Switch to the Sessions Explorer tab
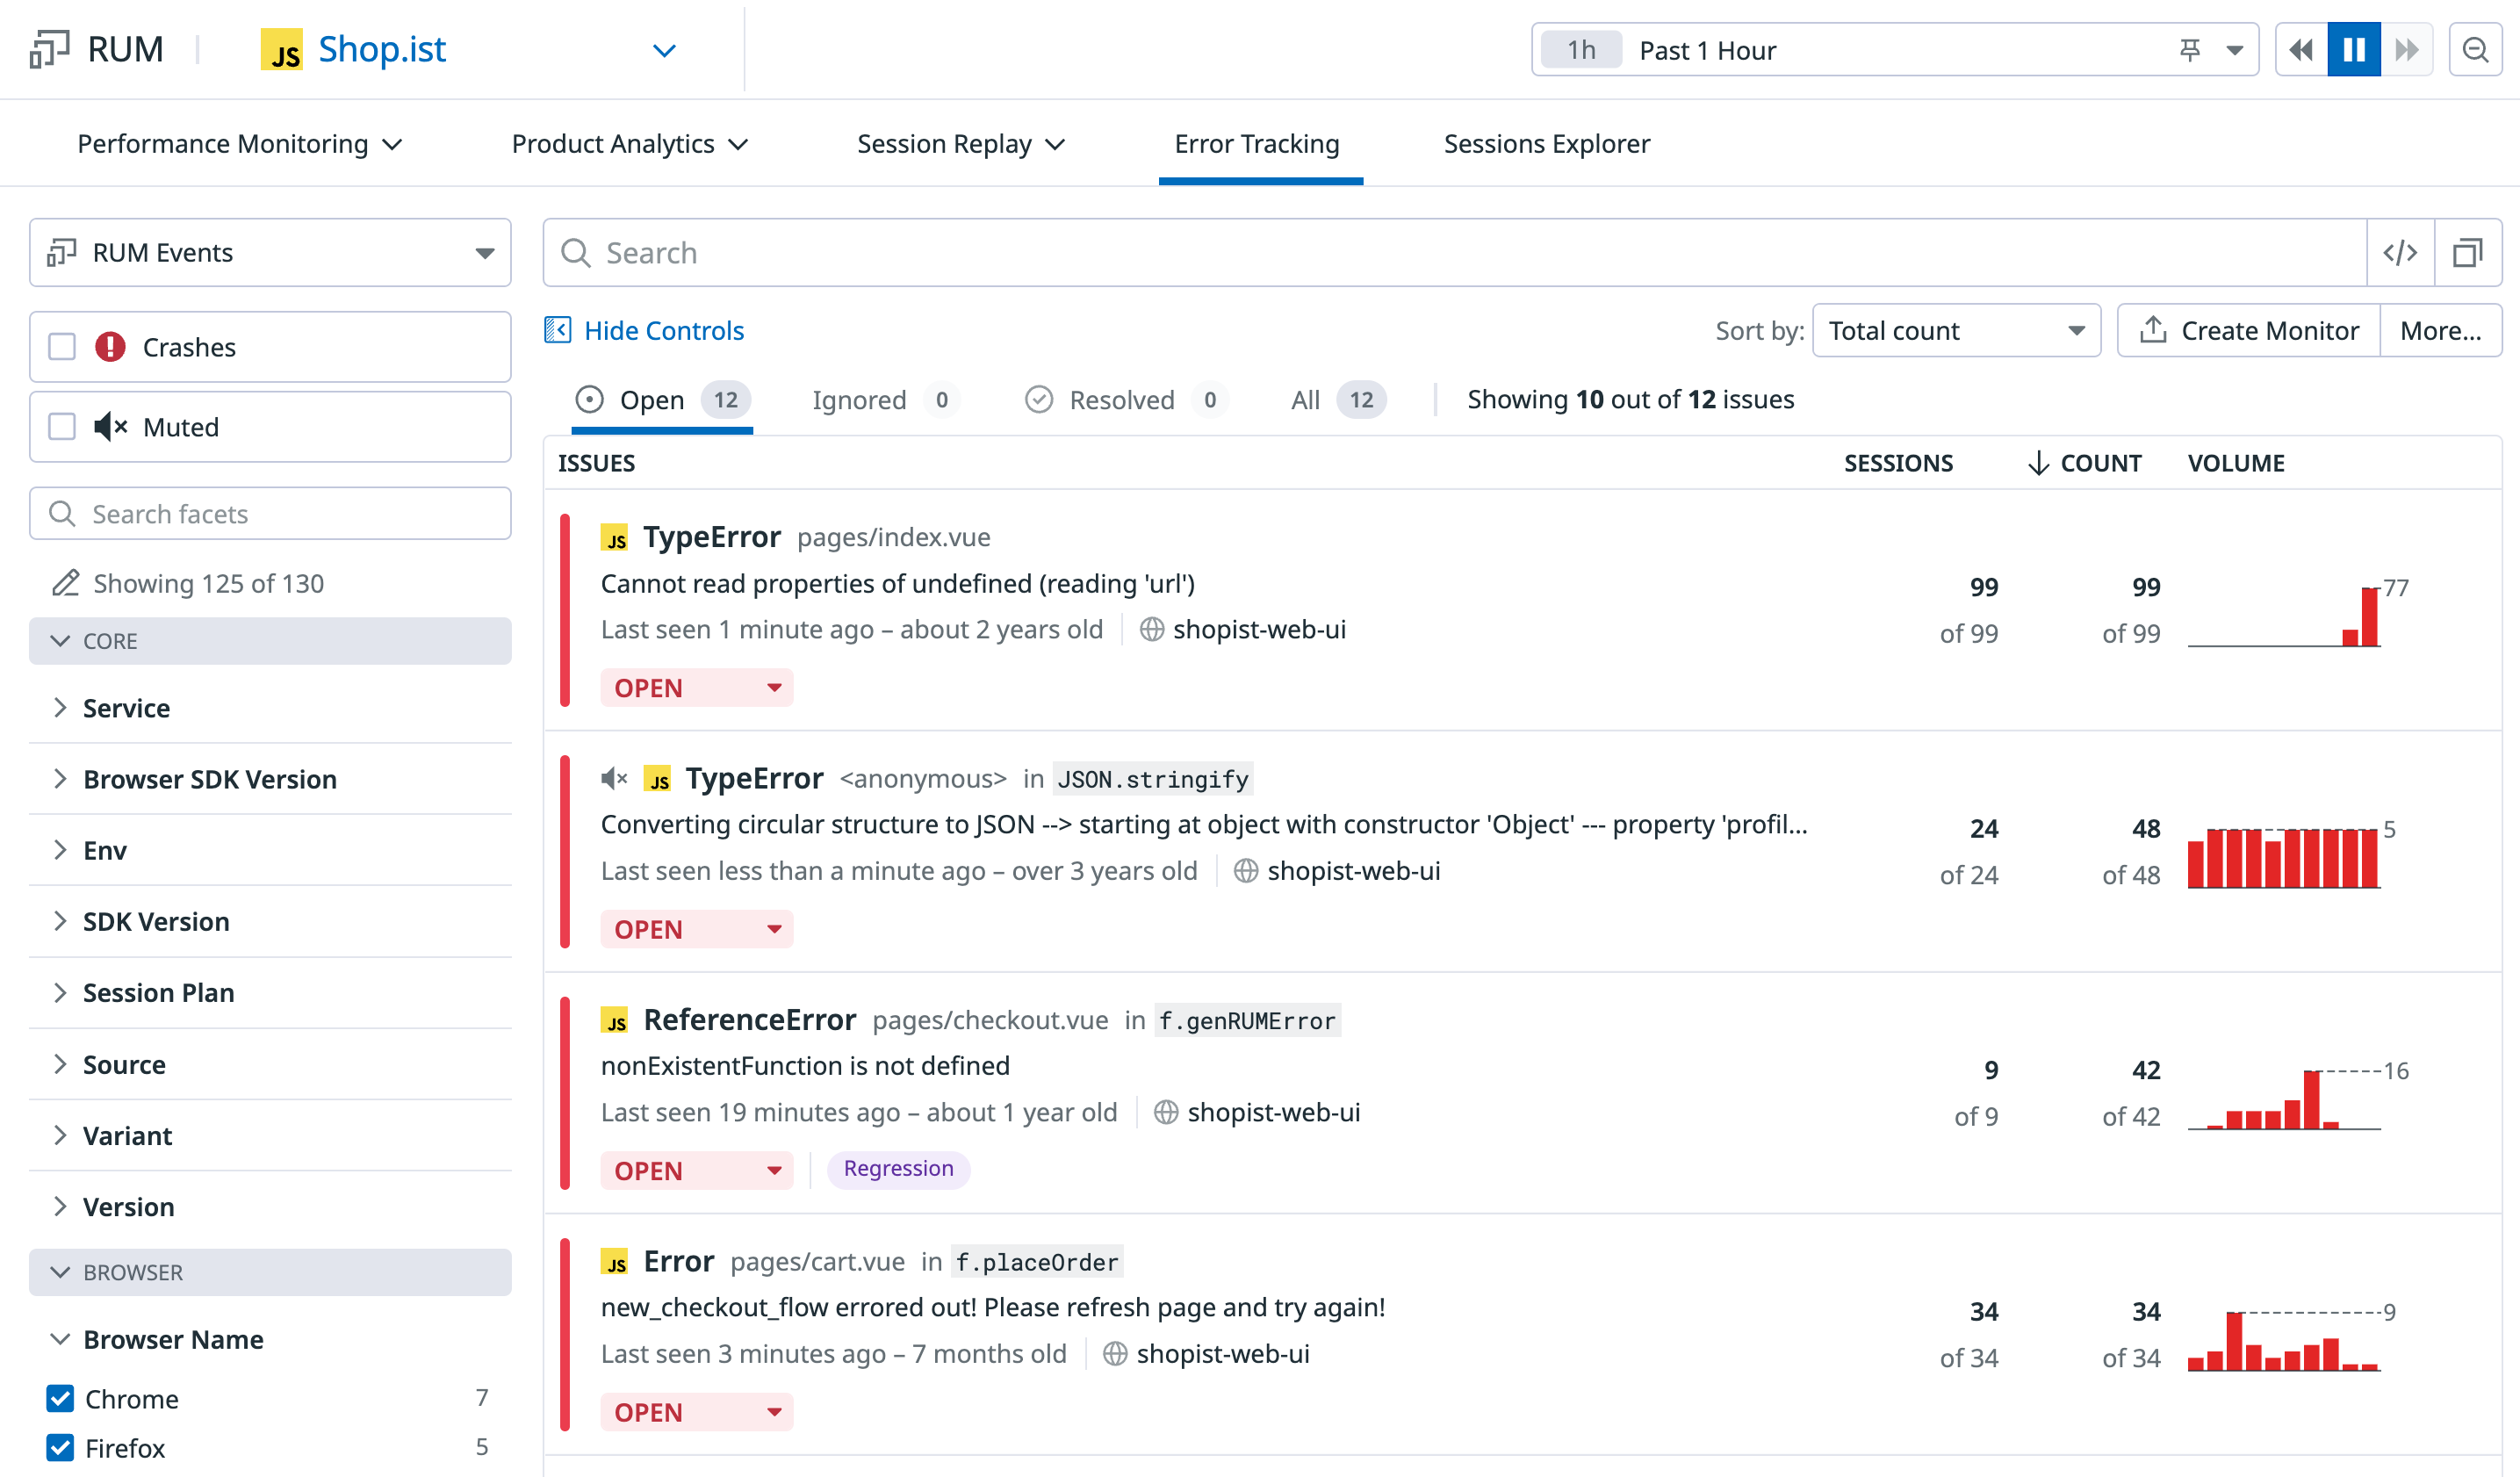Screen dimensions: 2520x1477 [x=1546, y=144]
